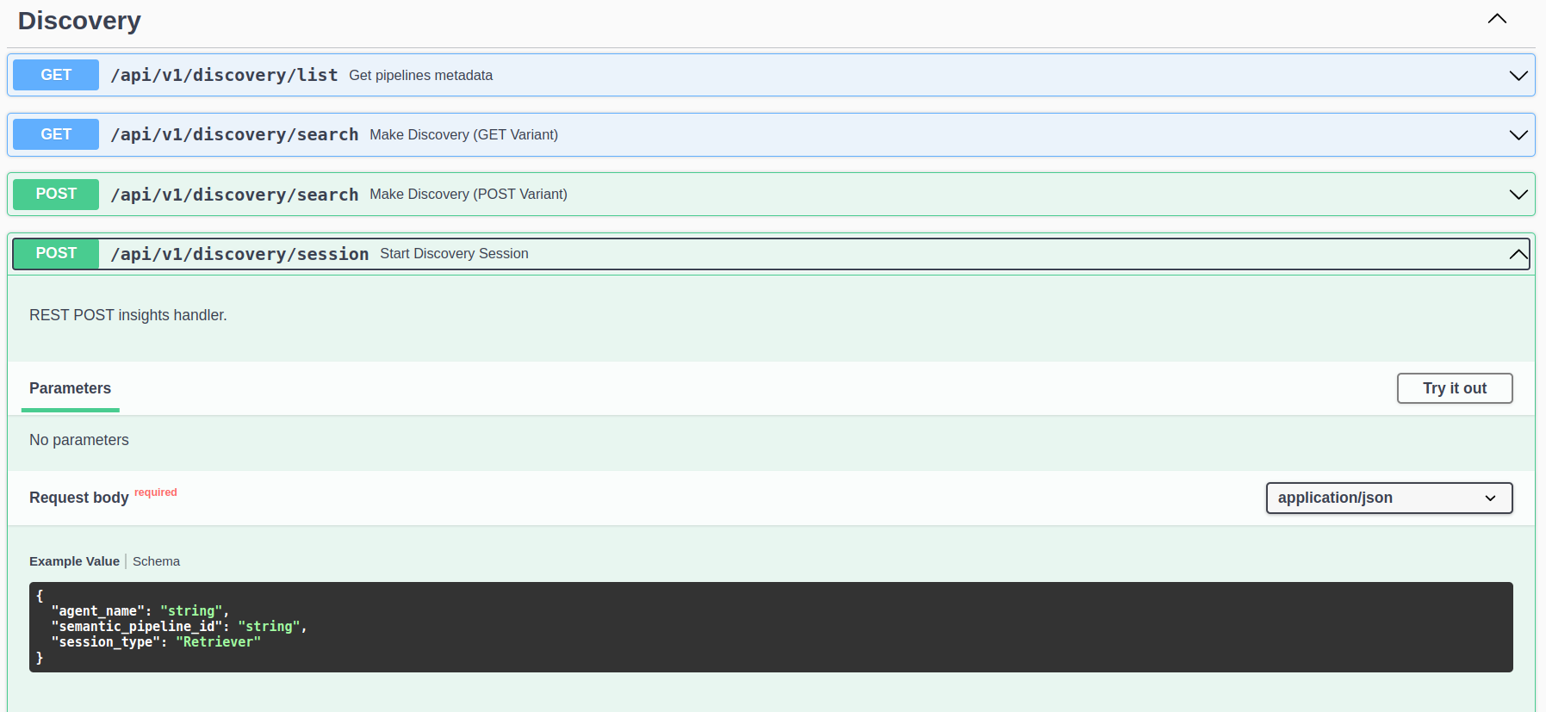Expand the POST discovery/search endpoint chevron
Screen dimensions: 1546x712
[x=1518, y=195]
